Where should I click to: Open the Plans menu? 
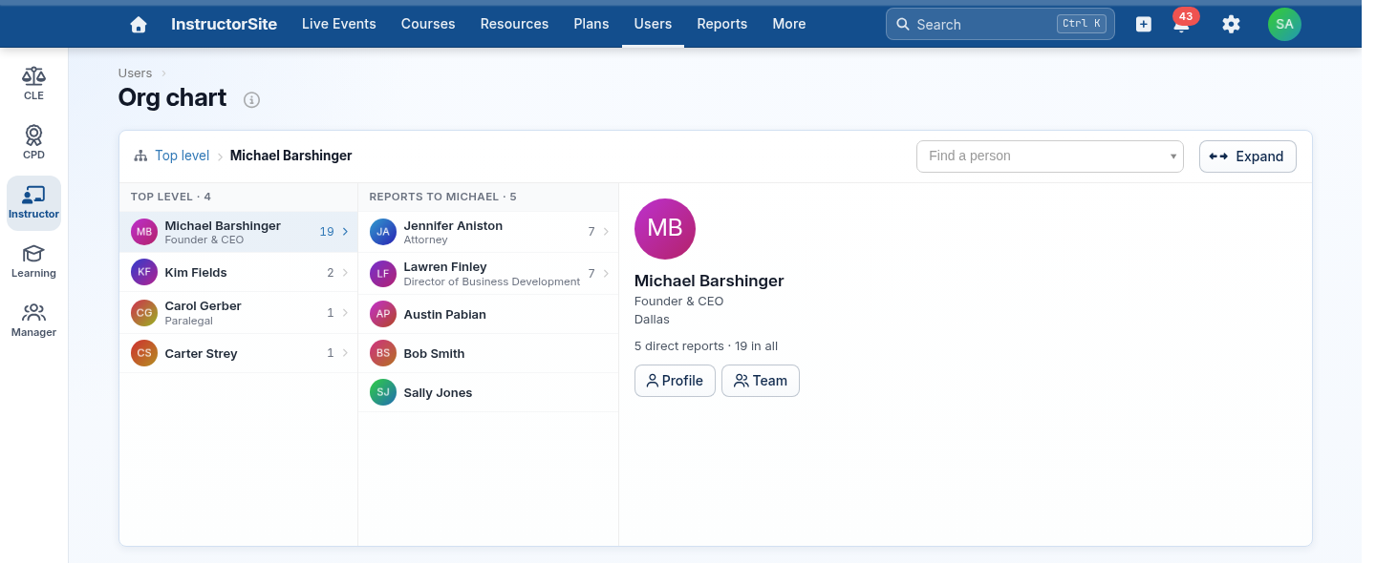591,24
